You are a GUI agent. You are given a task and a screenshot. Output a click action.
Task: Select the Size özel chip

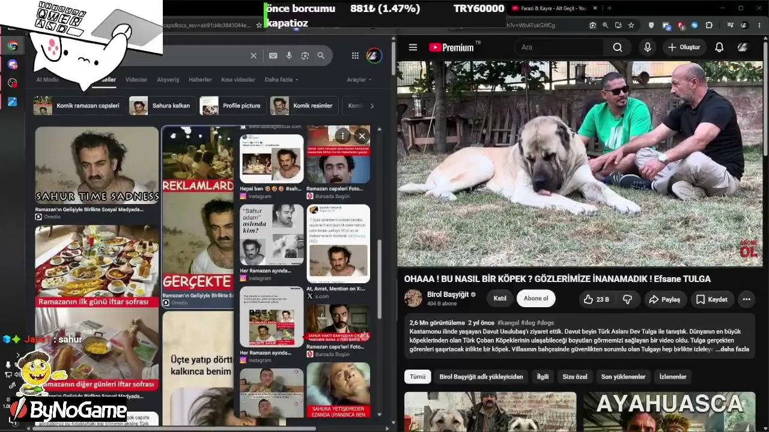pos(575,377)
